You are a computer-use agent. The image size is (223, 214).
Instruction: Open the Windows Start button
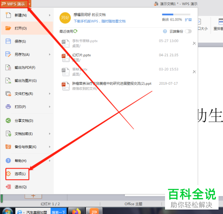[8, 211]
